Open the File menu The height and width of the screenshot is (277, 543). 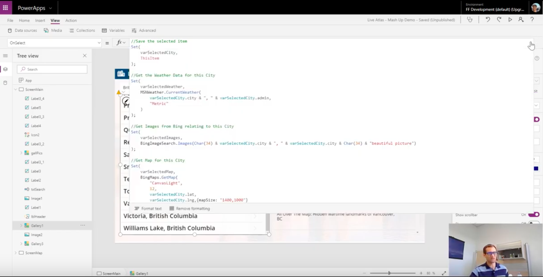[x=10, y=20]
